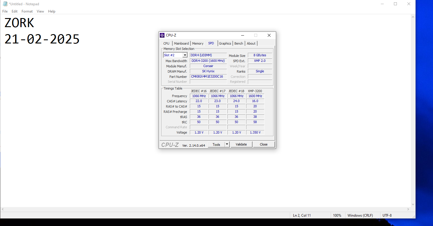Click the SPD Ext. XMP 2.0 value
Screen dimensions: 433x226
coord(260,61)
